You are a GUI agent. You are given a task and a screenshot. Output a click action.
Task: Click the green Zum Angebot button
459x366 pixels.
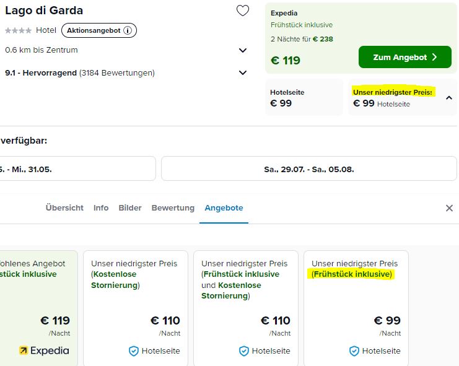point(405,57)
